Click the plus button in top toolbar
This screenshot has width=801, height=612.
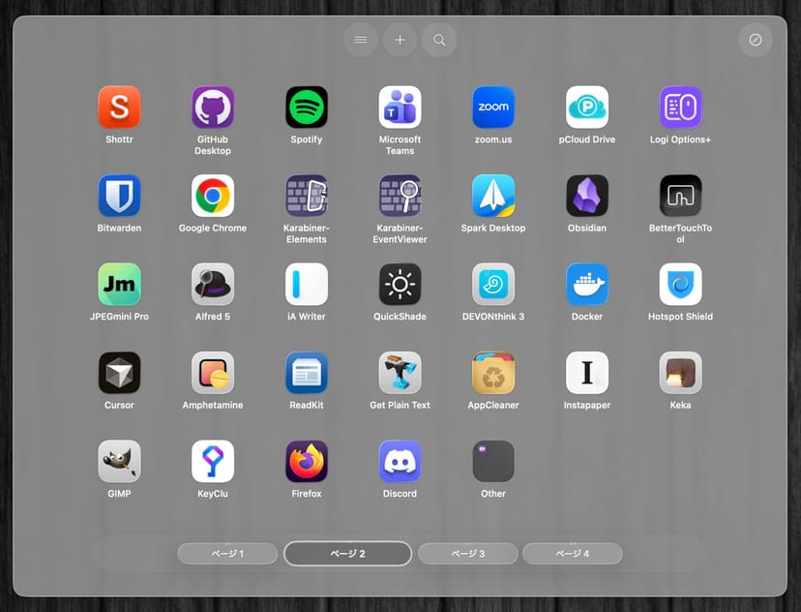click(x=400, y=40)
